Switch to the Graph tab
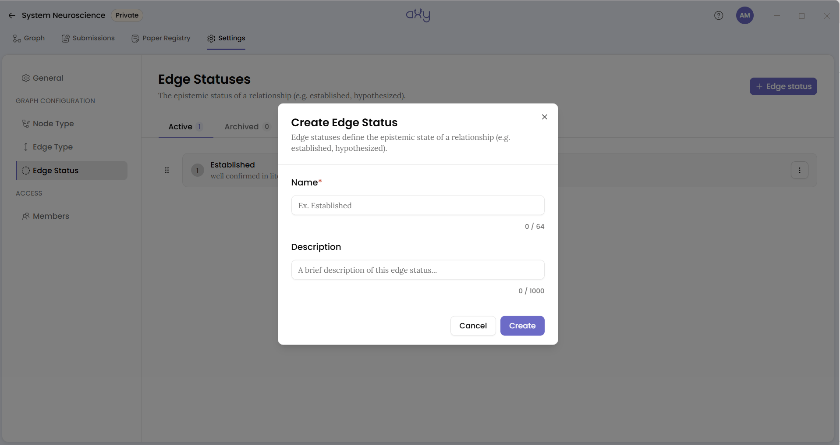Image resolution: width=840 pixels, height=445 pixels. (x=29, y=38)
